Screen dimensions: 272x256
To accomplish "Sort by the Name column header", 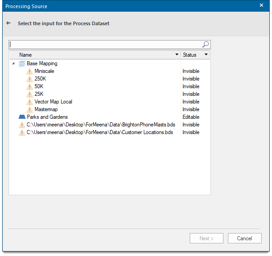I will point(26,55).
